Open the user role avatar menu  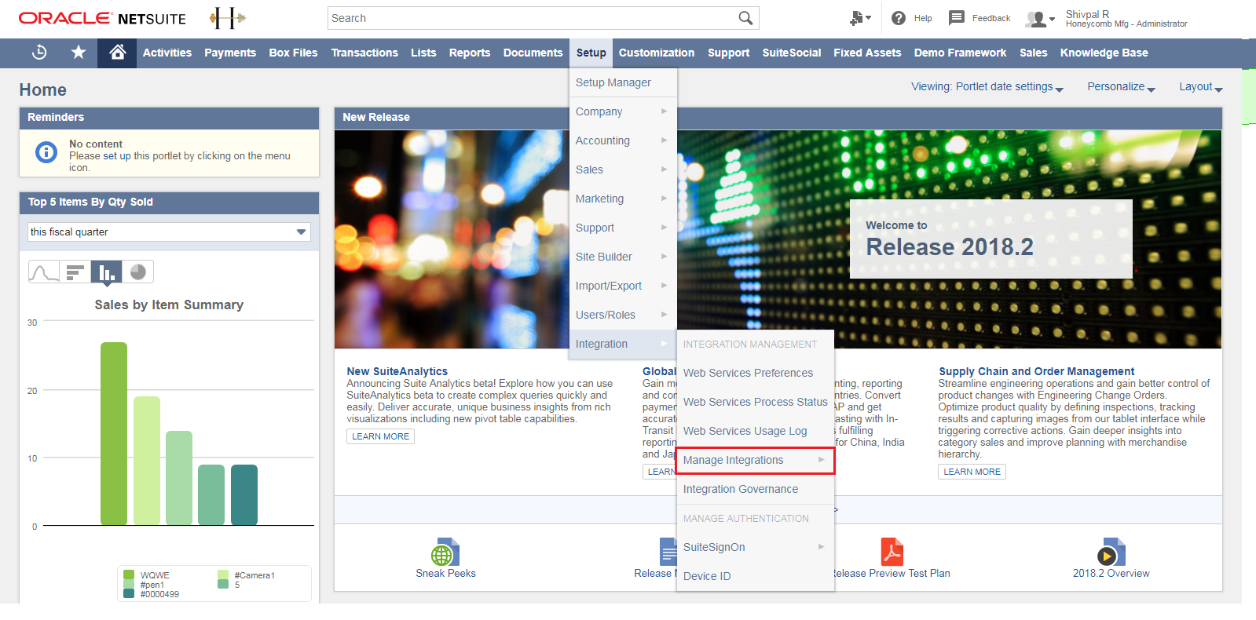coord(1040,19)
